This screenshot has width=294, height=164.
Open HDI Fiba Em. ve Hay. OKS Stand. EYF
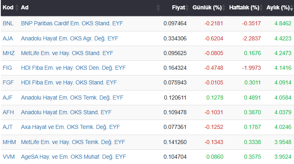pos(69,82)
